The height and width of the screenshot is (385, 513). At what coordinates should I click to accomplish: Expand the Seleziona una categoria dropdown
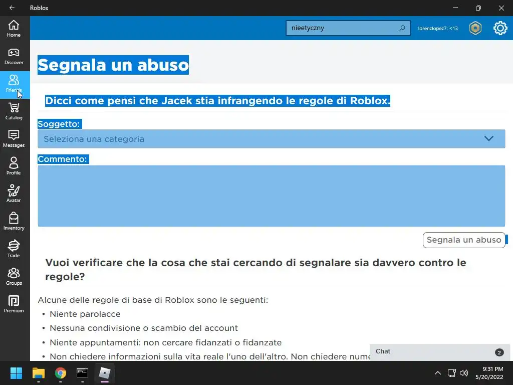[x=271, y=139]
